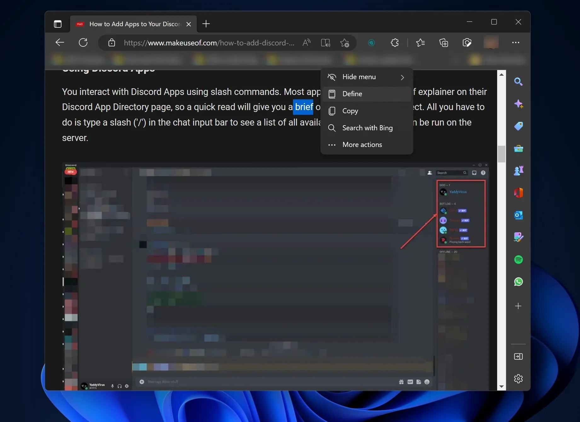
Task: Open the Extensions puzzle icon
Action: point(395,43)
